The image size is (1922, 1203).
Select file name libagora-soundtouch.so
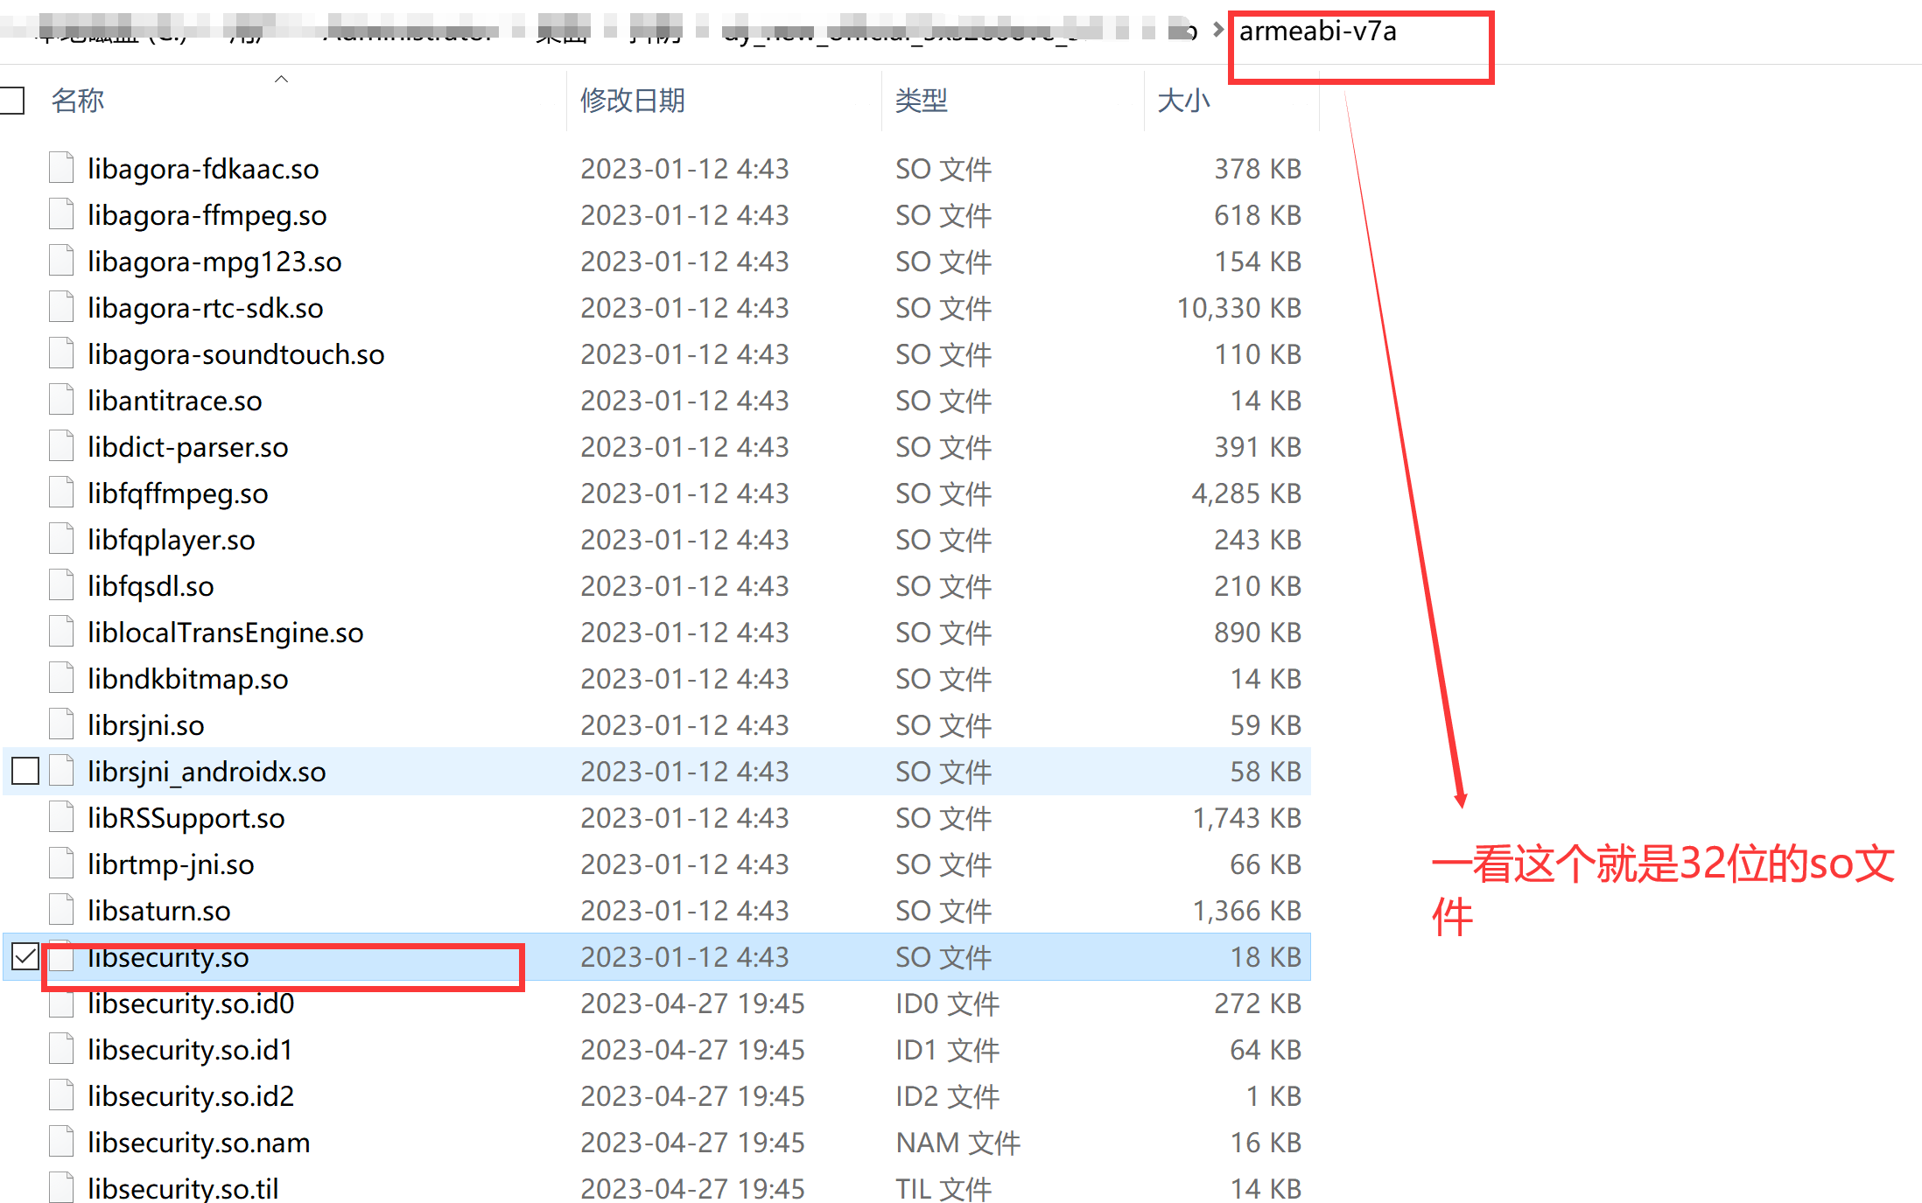tap(236, 353)
